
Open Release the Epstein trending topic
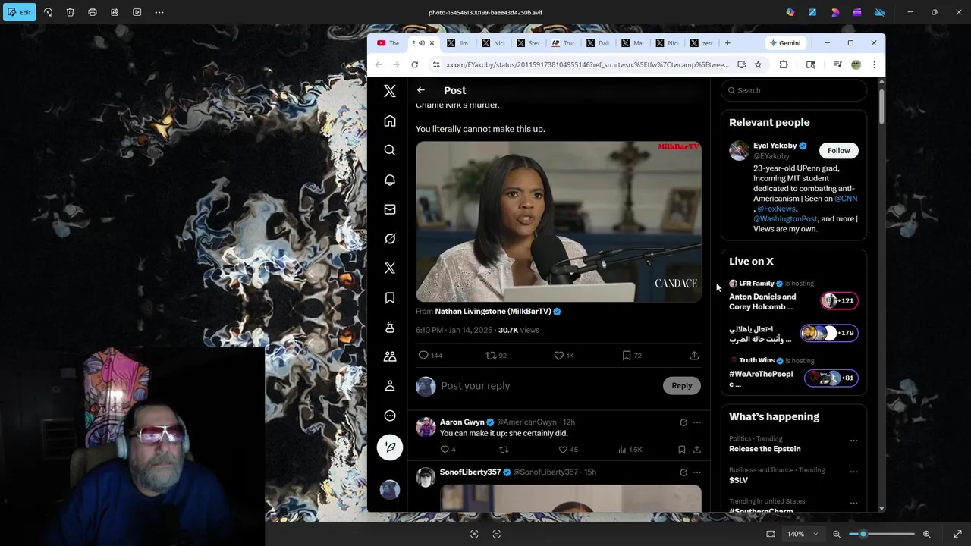(x=765, y=449)
